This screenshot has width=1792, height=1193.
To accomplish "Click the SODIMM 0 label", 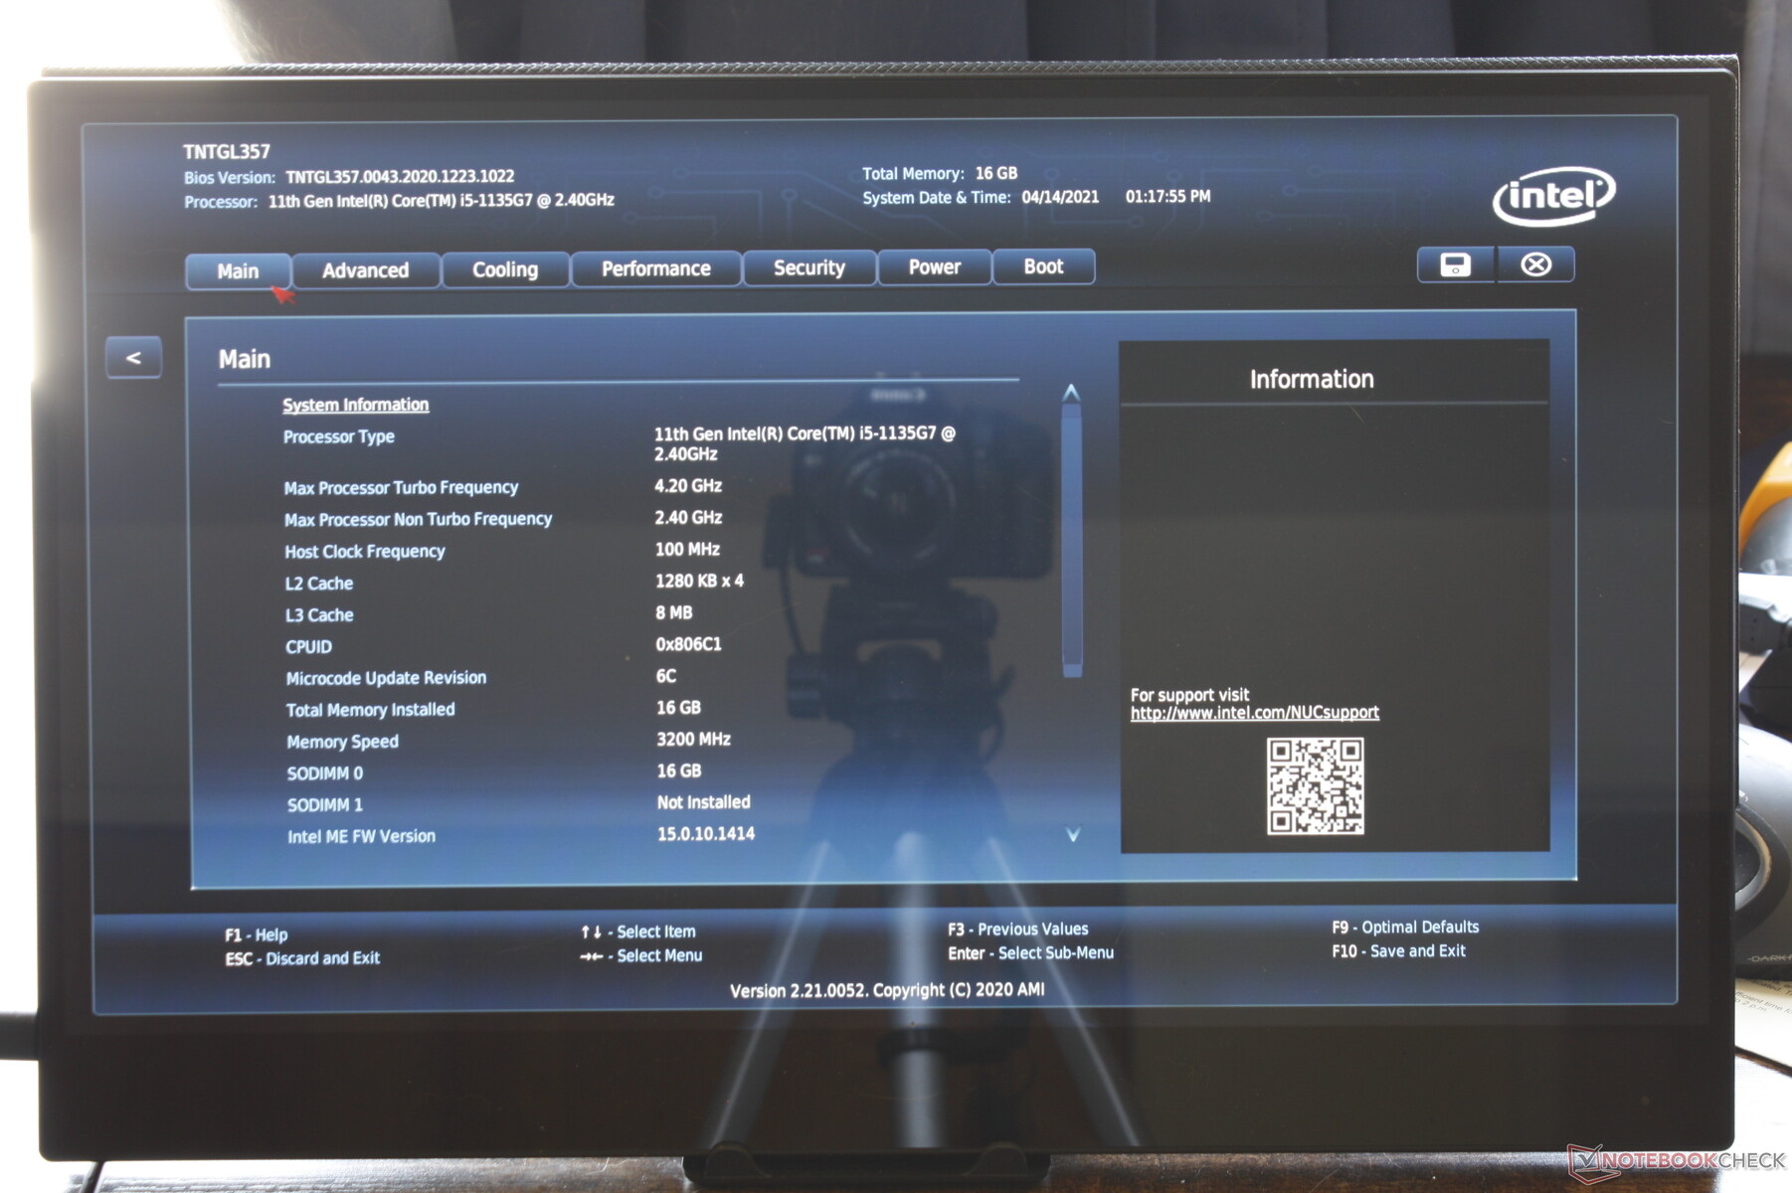I will click(325, 773).
